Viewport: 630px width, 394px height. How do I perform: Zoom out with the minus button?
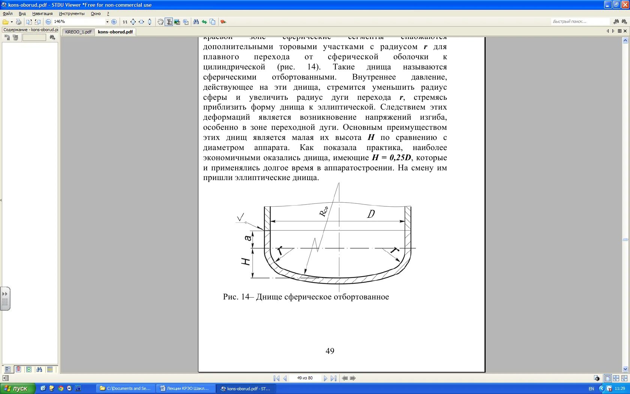pyautogui.click(x=48, y=22)
